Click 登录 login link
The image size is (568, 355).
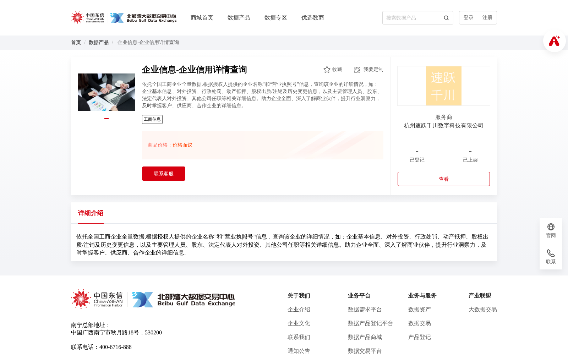click(x=469, y=18)
